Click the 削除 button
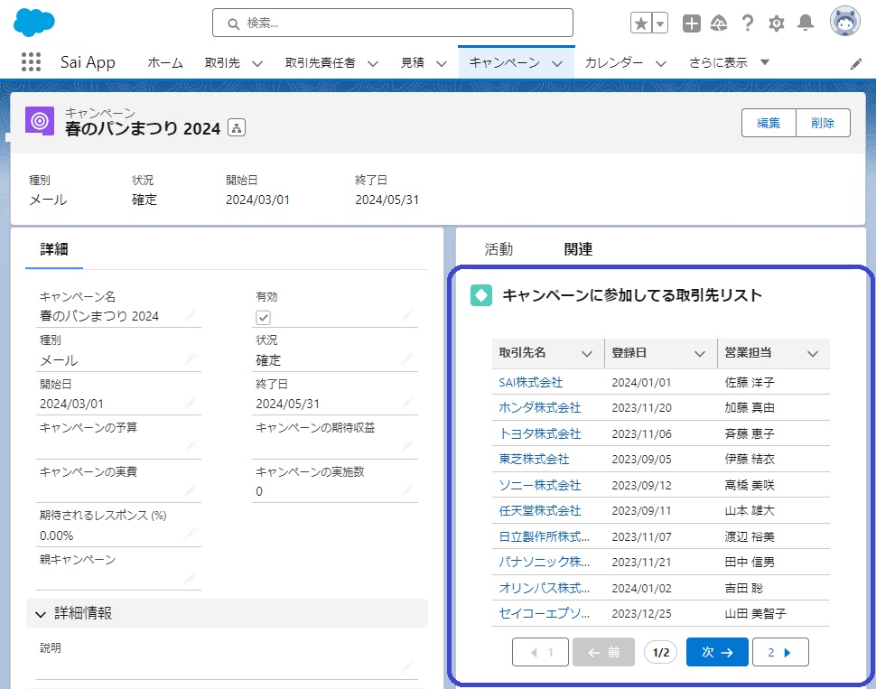 tap(823, 123)
